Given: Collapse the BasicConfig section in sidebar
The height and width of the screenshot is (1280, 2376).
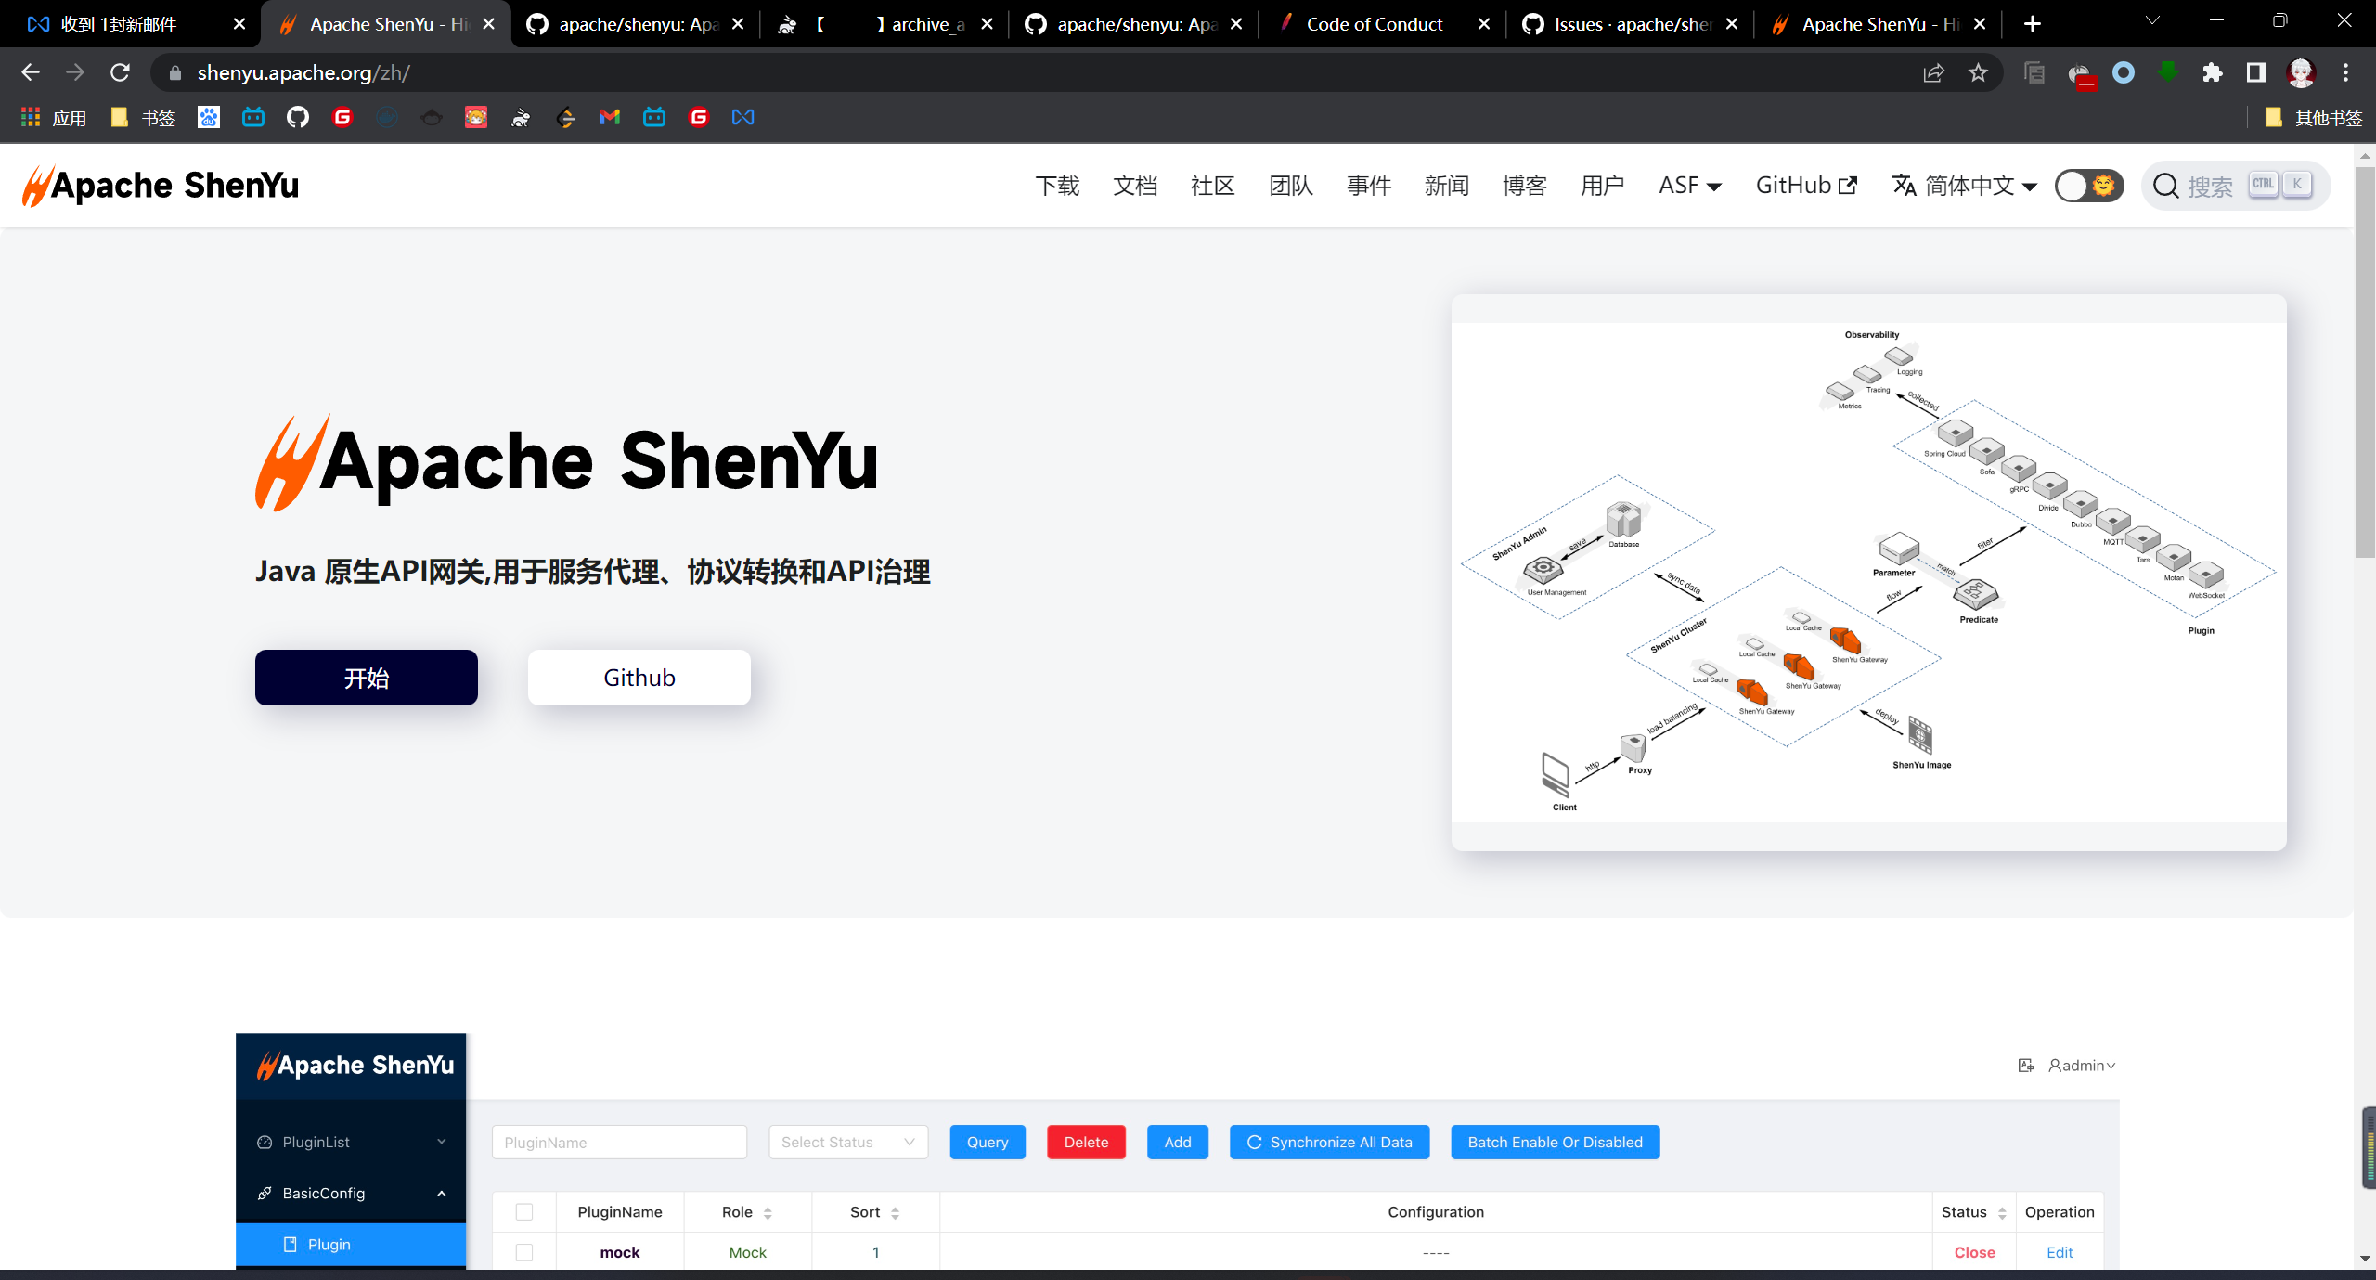Looking at the screenshot, I should (x=442, y=1193).
